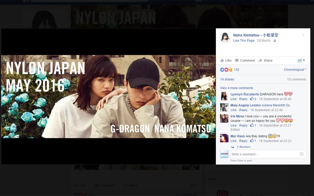The width and height of the screenshot is (314, 196).
Task: Open Nana Komatsu page profile picture
Action: tap(225, 37)
